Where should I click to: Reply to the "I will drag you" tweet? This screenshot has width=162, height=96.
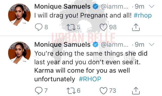(39, 27)
